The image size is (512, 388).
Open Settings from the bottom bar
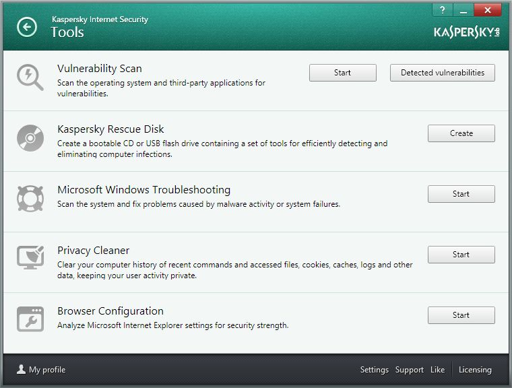(x=374, y=370)
